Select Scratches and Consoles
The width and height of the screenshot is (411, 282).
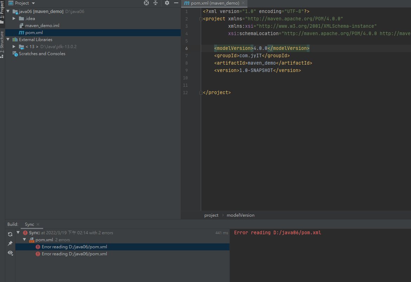point(42,53)
